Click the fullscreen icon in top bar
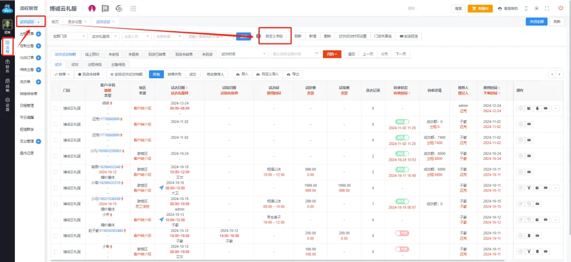Screen dimensions: 571x262 pos(546,8)
